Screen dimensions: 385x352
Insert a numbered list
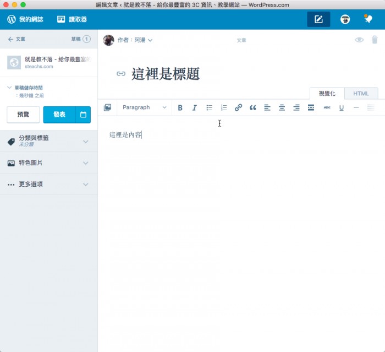tap(224, 107)
